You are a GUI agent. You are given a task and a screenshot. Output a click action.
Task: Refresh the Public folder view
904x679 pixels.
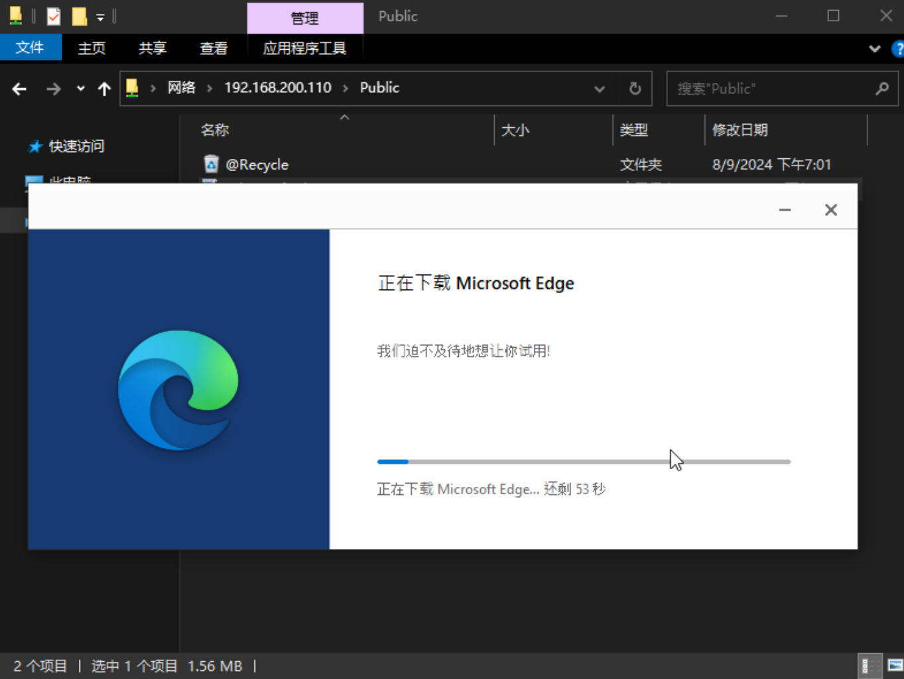635,89
